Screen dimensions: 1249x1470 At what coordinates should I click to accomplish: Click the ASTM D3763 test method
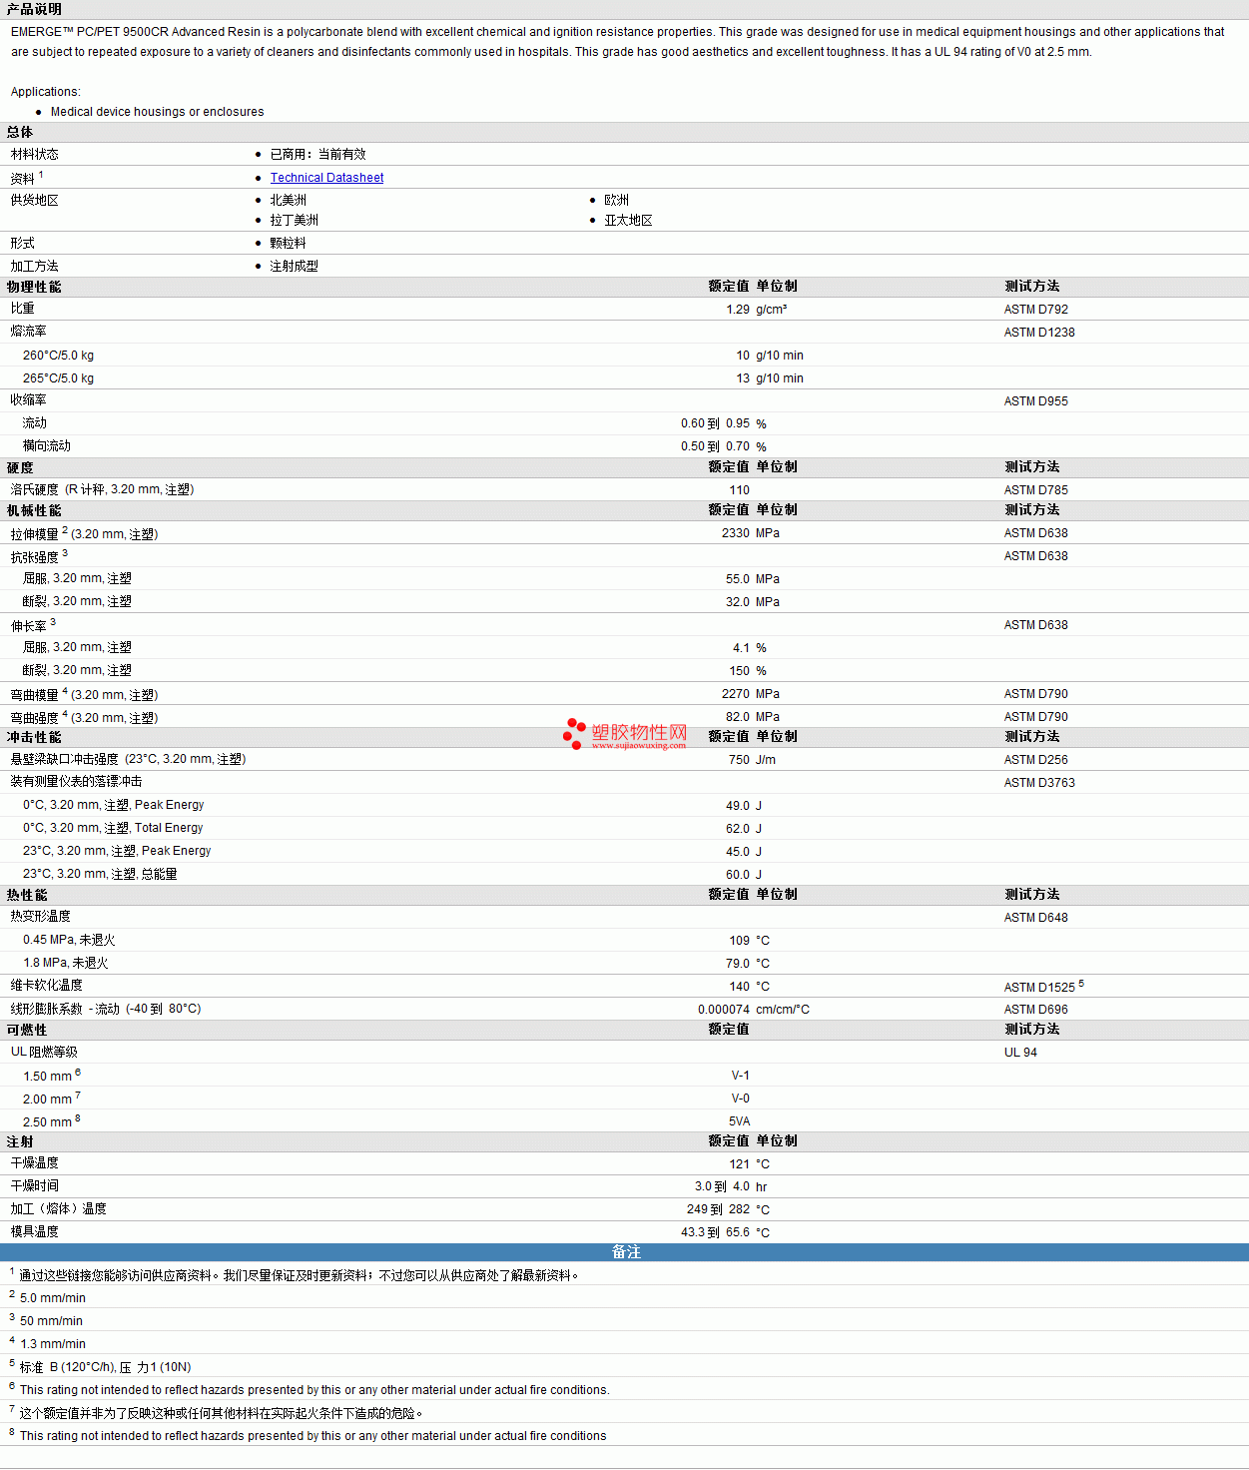(x=1039, y=783)
